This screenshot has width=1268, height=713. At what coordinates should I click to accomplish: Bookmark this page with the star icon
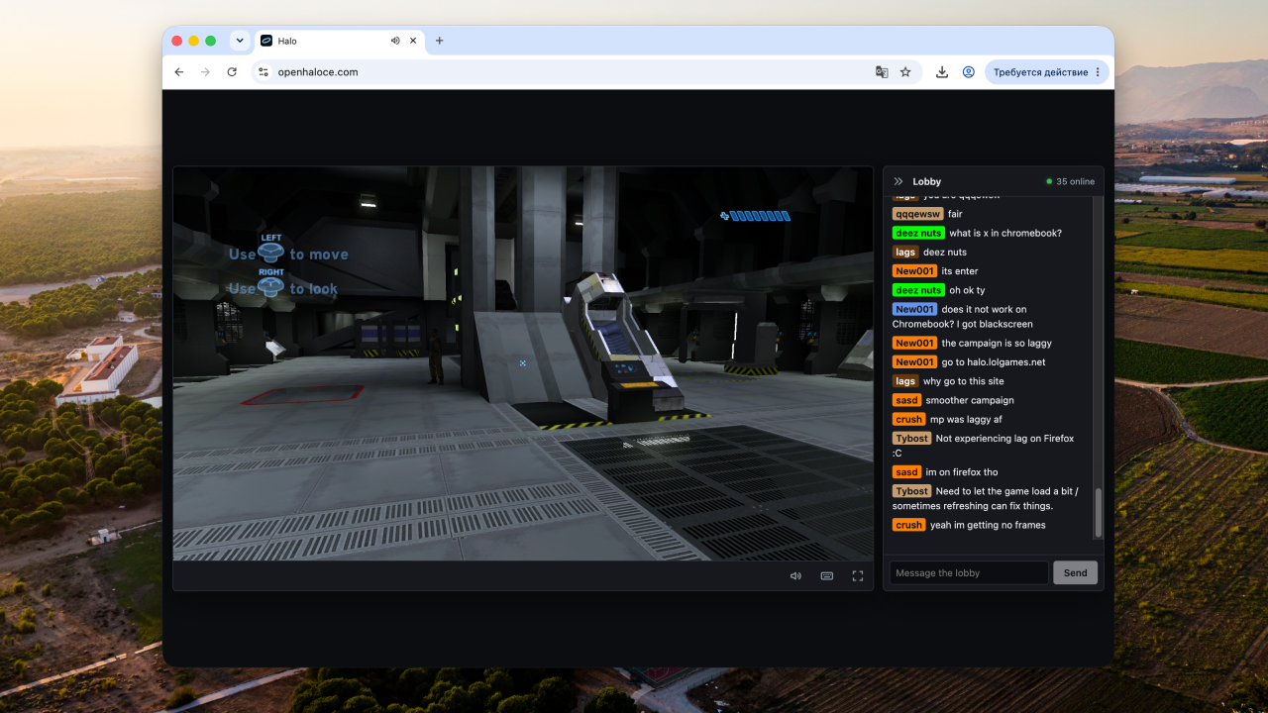(x=905, y=72)
